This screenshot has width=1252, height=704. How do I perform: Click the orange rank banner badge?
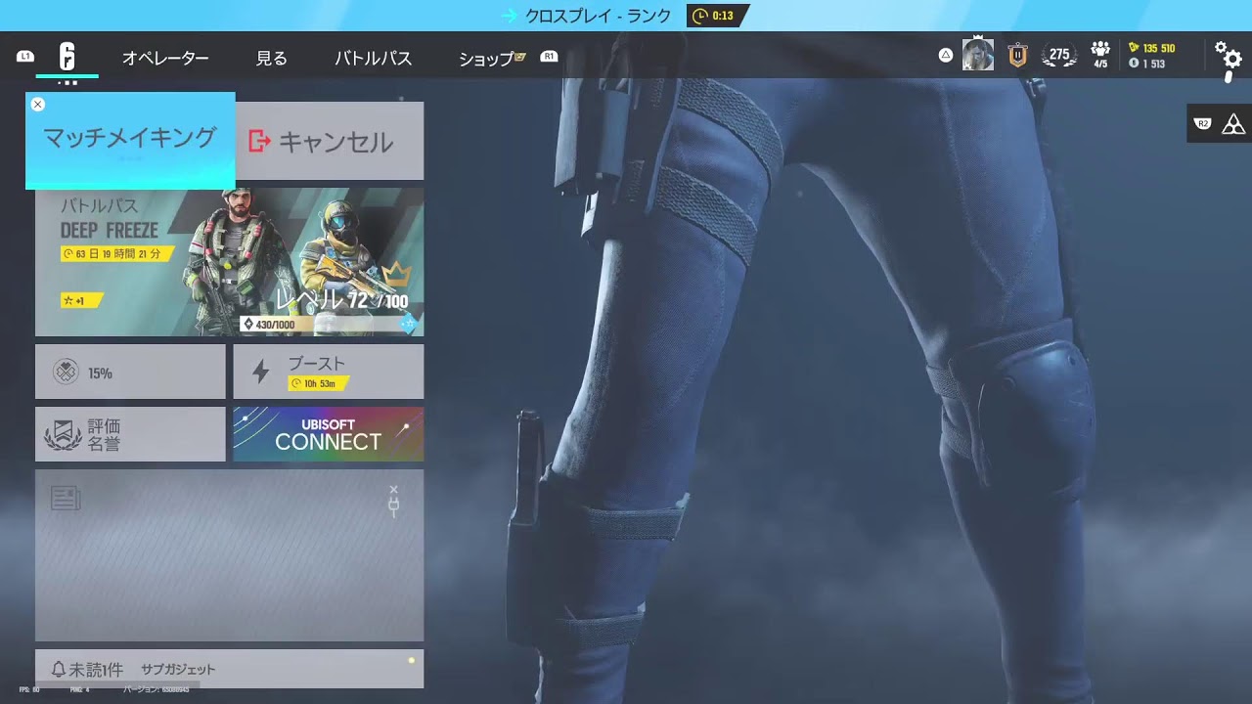pos(1018,56)
